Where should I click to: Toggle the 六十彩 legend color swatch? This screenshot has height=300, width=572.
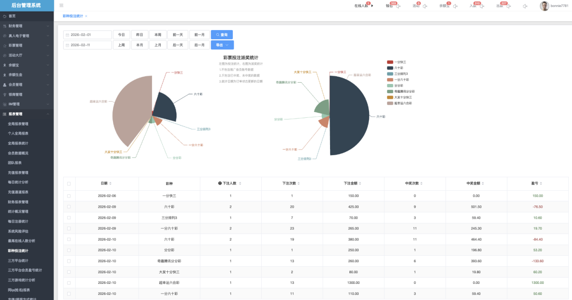click(x=390, y=68)
